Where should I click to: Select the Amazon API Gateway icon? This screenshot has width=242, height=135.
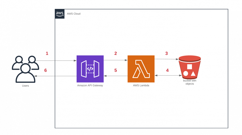(90, 69)
